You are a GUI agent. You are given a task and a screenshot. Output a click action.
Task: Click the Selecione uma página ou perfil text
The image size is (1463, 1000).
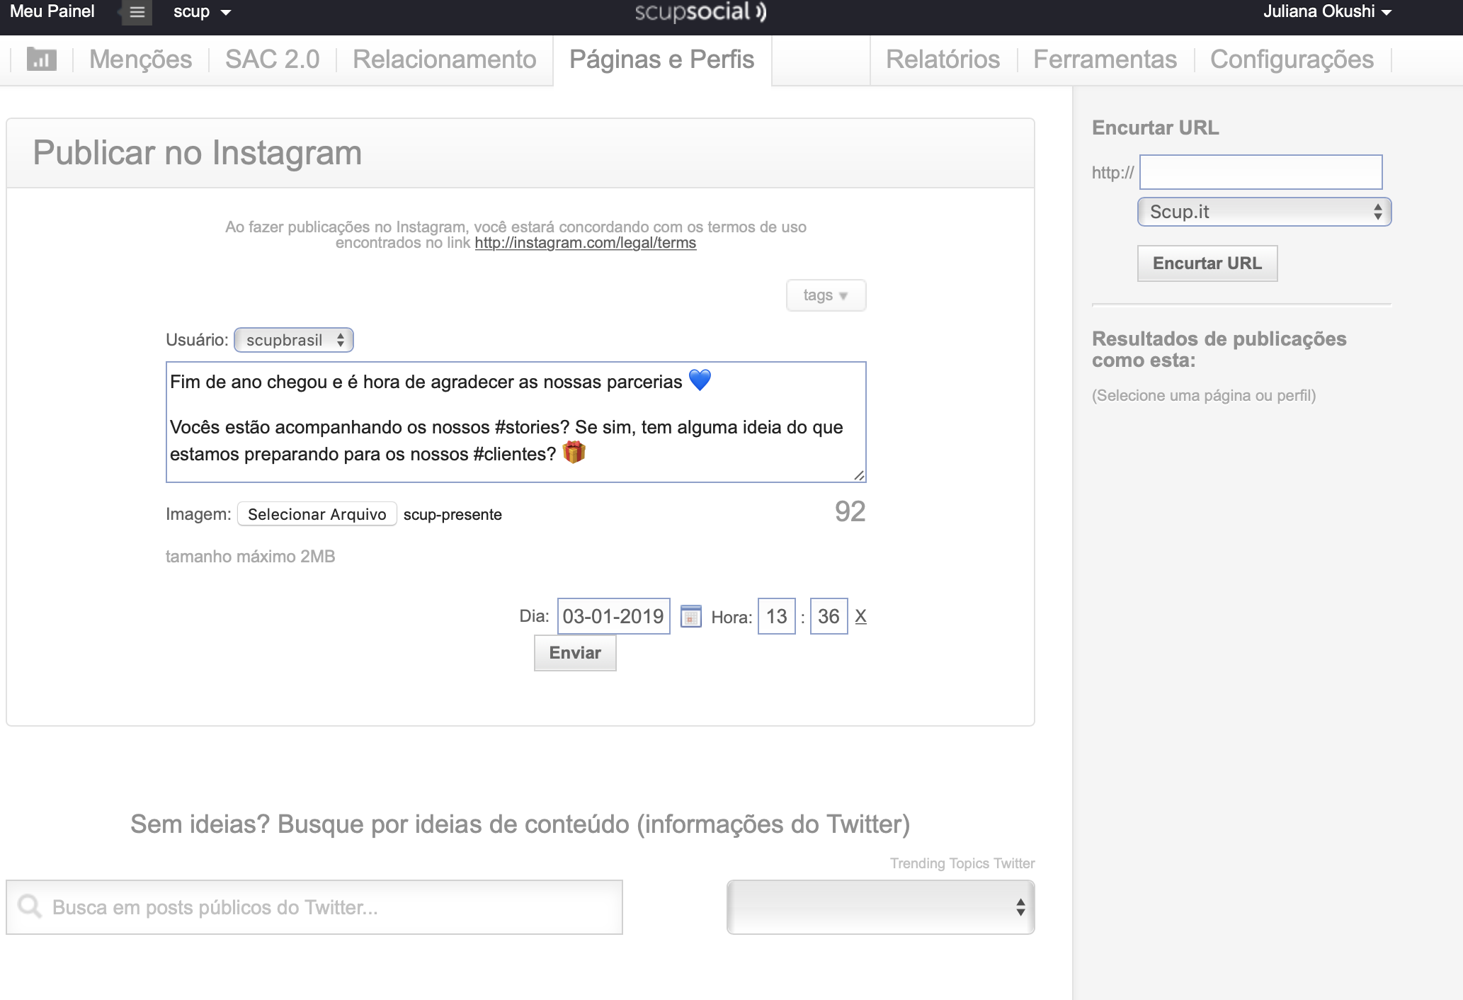[1204, 395]
